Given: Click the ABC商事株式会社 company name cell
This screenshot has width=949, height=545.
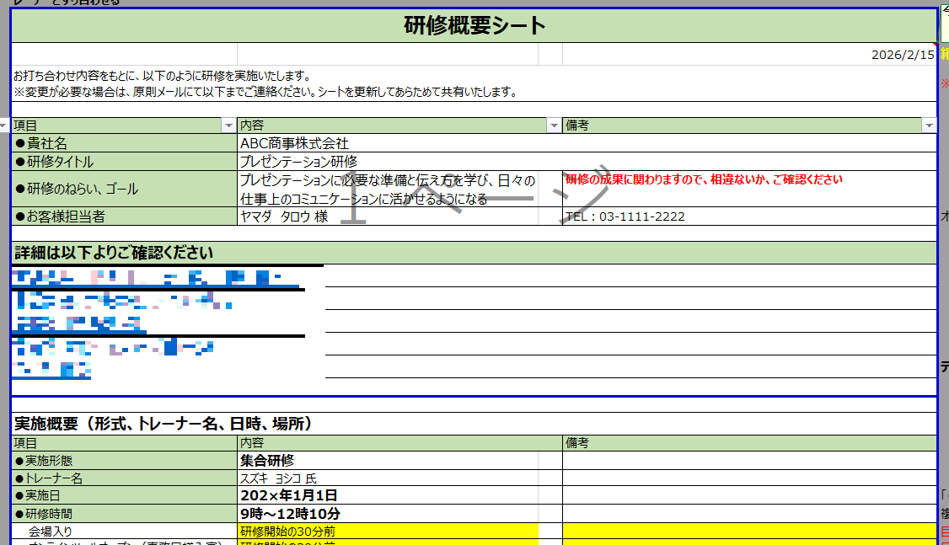Looking at the screenshot, I should (x=294, y=143).
